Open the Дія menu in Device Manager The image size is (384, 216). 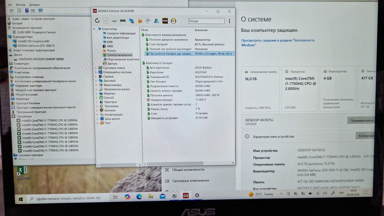[10, 5]
